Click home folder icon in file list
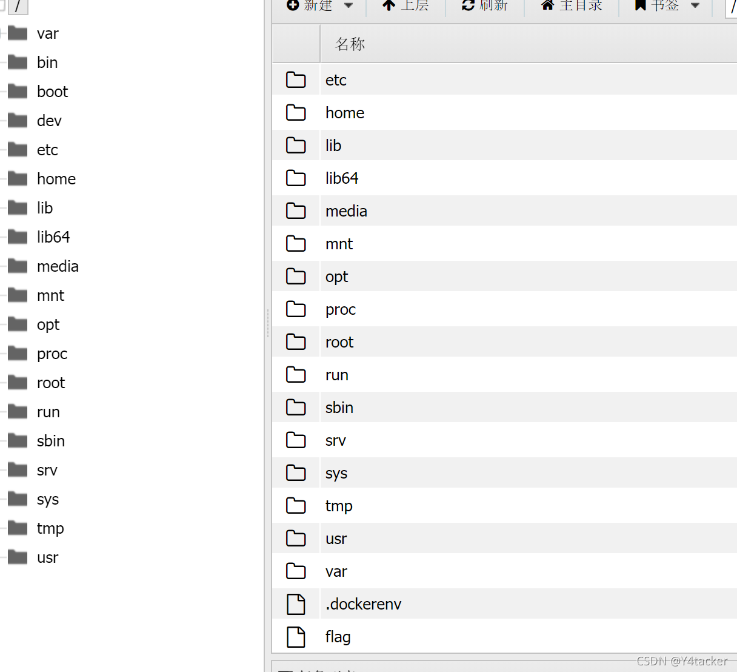 click(296, 112)
